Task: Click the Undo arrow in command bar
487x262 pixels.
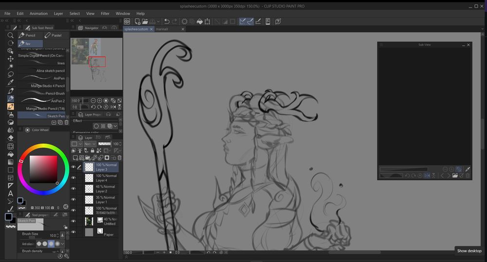Action: [167, 21]
